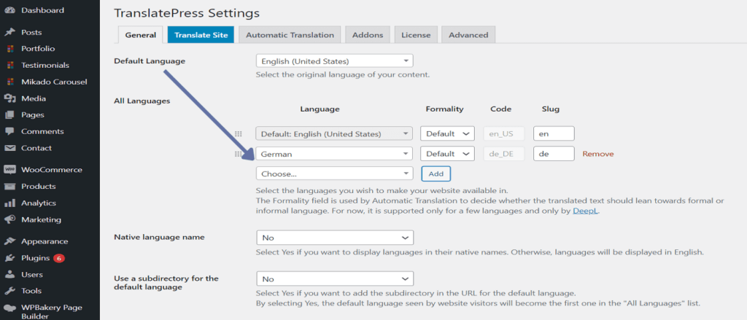Image resolution: width=747 pixels, height=320 pixels.
Task: Open the Addons tab
Action: 368,35
